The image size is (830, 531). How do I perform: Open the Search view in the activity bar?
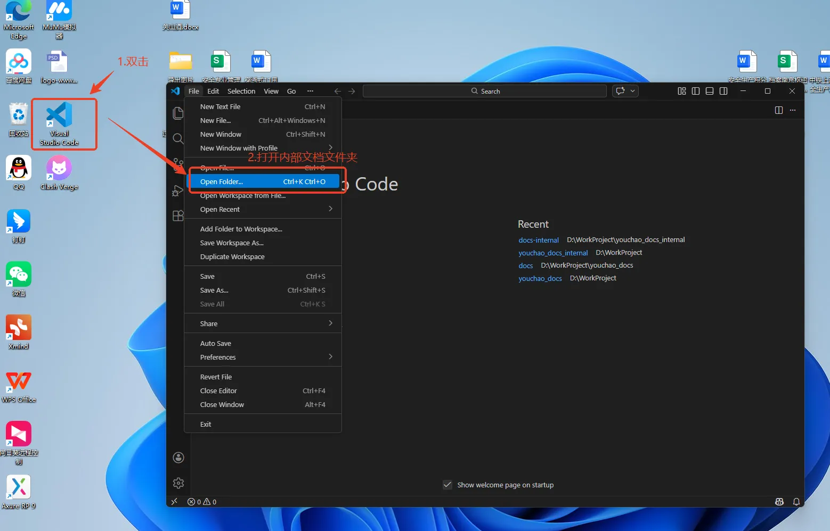pos(178,139)
